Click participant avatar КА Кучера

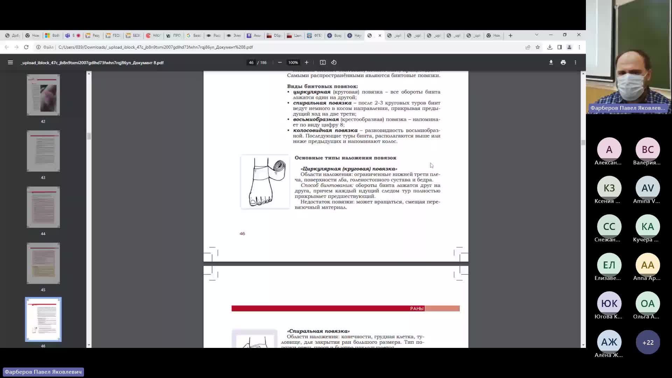[x=647, y=226]
